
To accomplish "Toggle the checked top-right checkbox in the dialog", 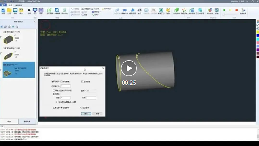I will [x=82, y=82].
